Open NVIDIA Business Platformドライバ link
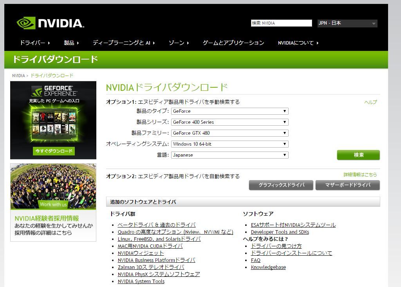 tap(157, 260)
